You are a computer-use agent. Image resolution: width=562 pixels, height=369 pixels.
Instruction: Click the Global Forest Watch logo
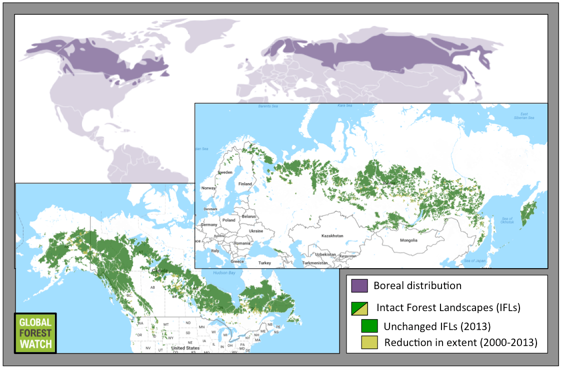(x=35, y=333)
